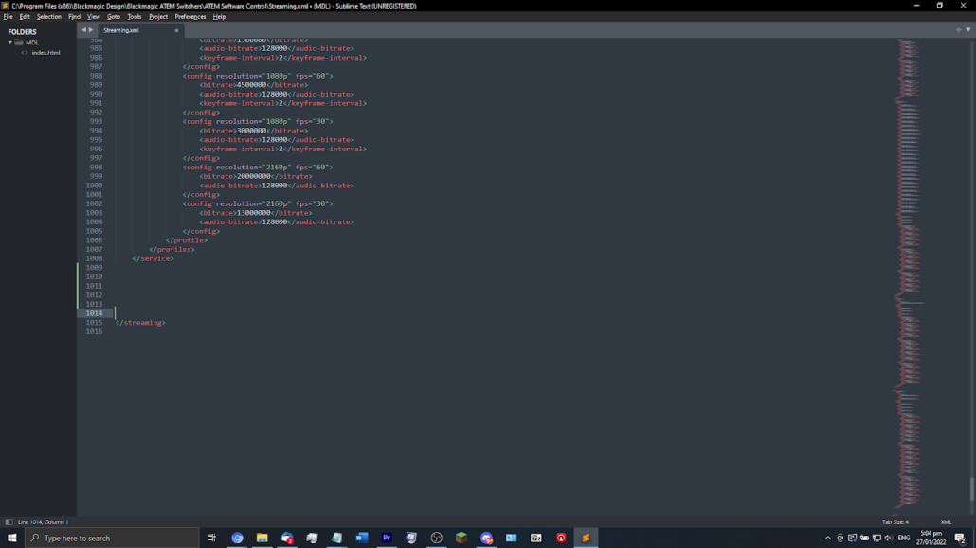Click the tab forward arrow icon
The width and height of the screenshot is (976, 548).
point(91,29)
